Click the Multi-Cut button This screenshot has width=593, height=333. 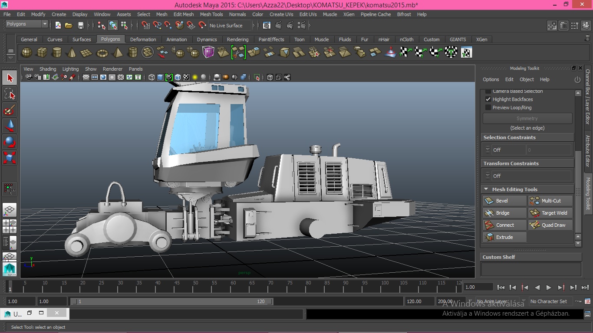550,201
